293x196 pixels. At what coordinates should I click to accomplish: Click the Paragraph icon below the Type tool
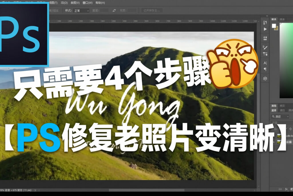coord(265,69)
